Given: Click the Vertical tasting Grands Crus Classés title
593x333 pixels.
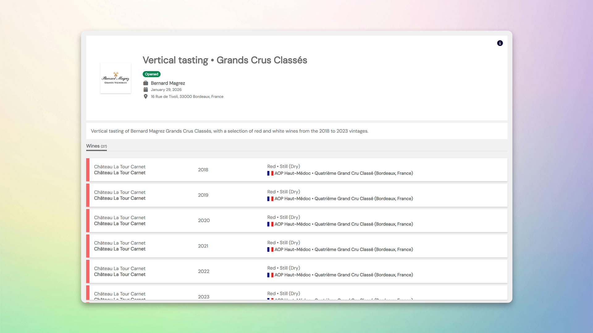Looking at the screenshot, I should [225, 60].
